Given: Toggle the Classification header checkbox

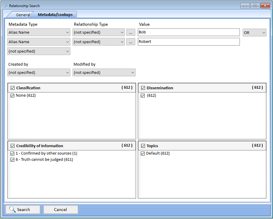Looking at the screenshot, I should click(x=12, y=88).
